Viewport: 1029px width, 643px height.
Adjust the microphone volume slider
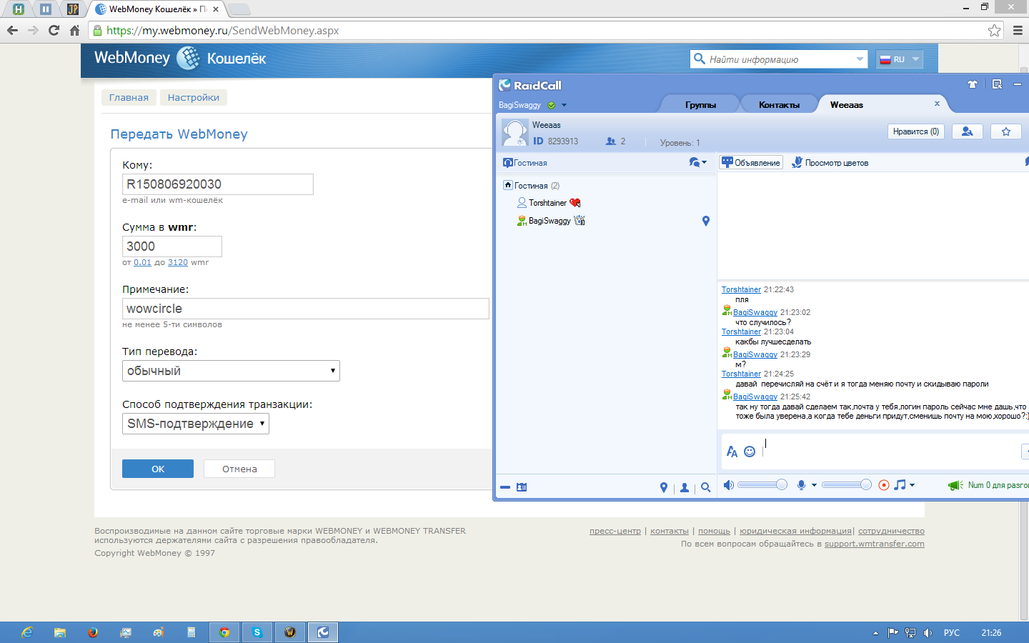tap(846, 485)
